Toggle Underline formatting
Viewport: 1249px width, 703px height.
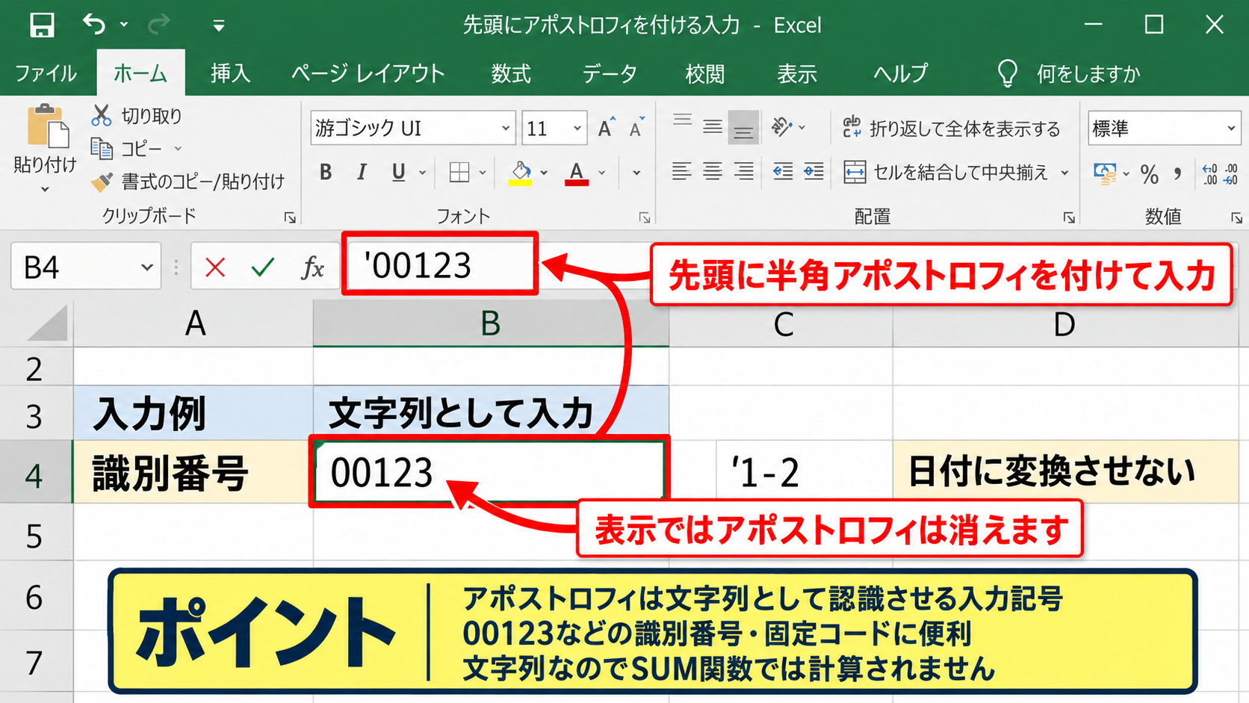pyautogui.click(x=399, y=173)
